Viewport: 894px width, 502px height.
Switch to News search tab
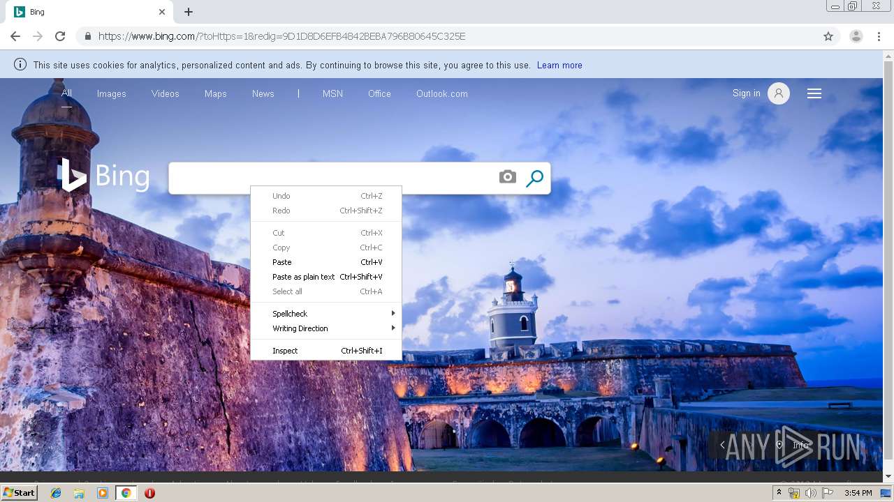click(x=263, y=93)
